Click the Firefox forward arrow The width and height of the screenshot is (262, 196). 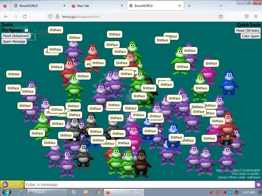pyautogui.click(x=15, y=17)
